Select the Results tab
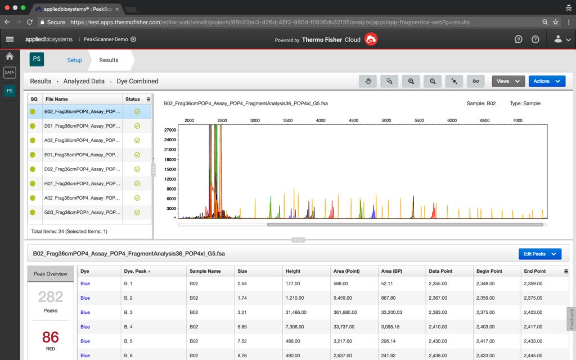Viewport: 576px width, 360px height. tap(109, 60)
